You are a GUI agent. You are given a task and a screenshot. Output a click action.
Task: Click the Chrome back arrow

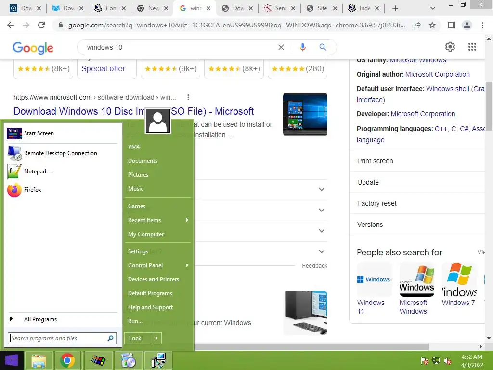(x=11, y=25)
